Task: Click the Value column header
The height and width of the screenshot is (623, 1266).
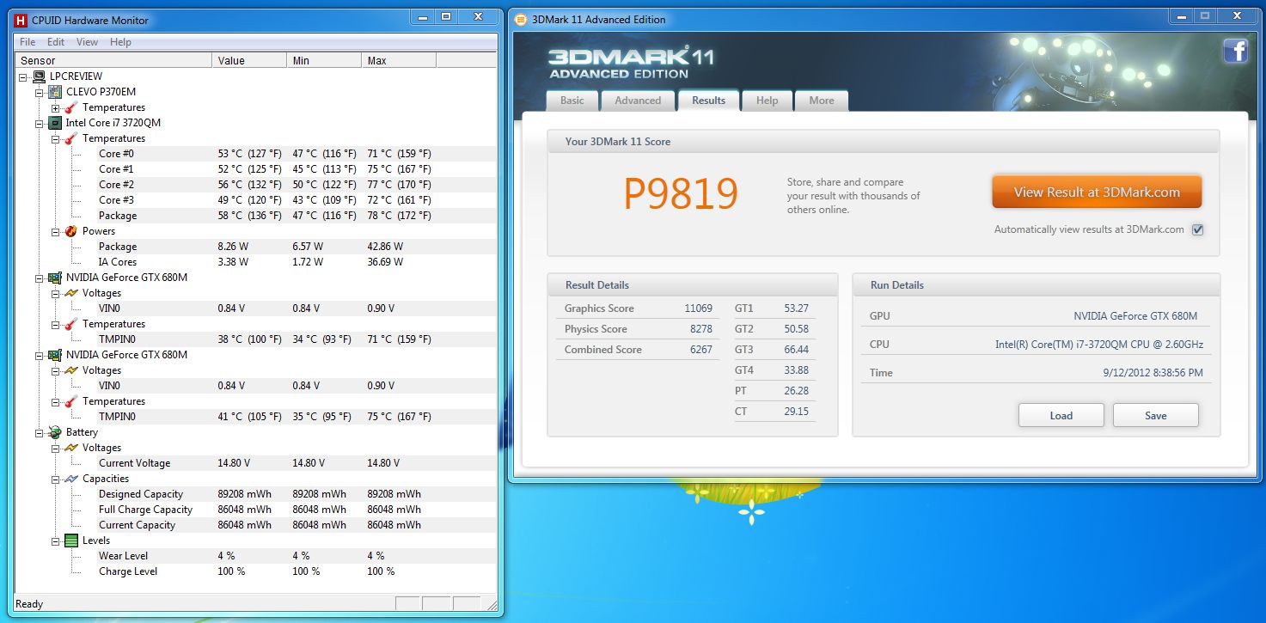Action: click(x=249, y=60)
